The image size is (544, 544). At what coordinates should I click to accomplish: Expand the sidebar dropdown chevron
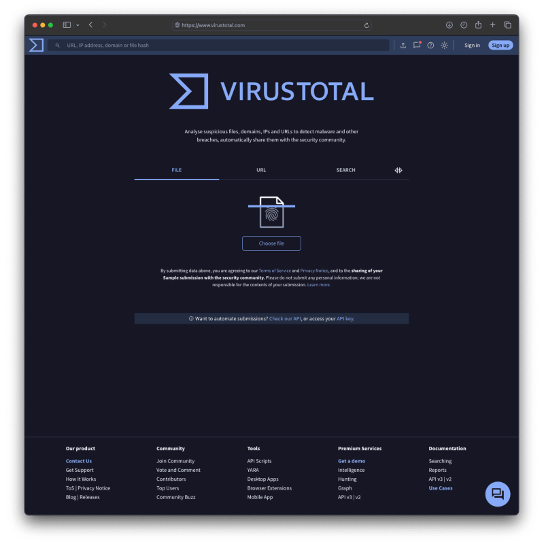(x=78, y=25)
